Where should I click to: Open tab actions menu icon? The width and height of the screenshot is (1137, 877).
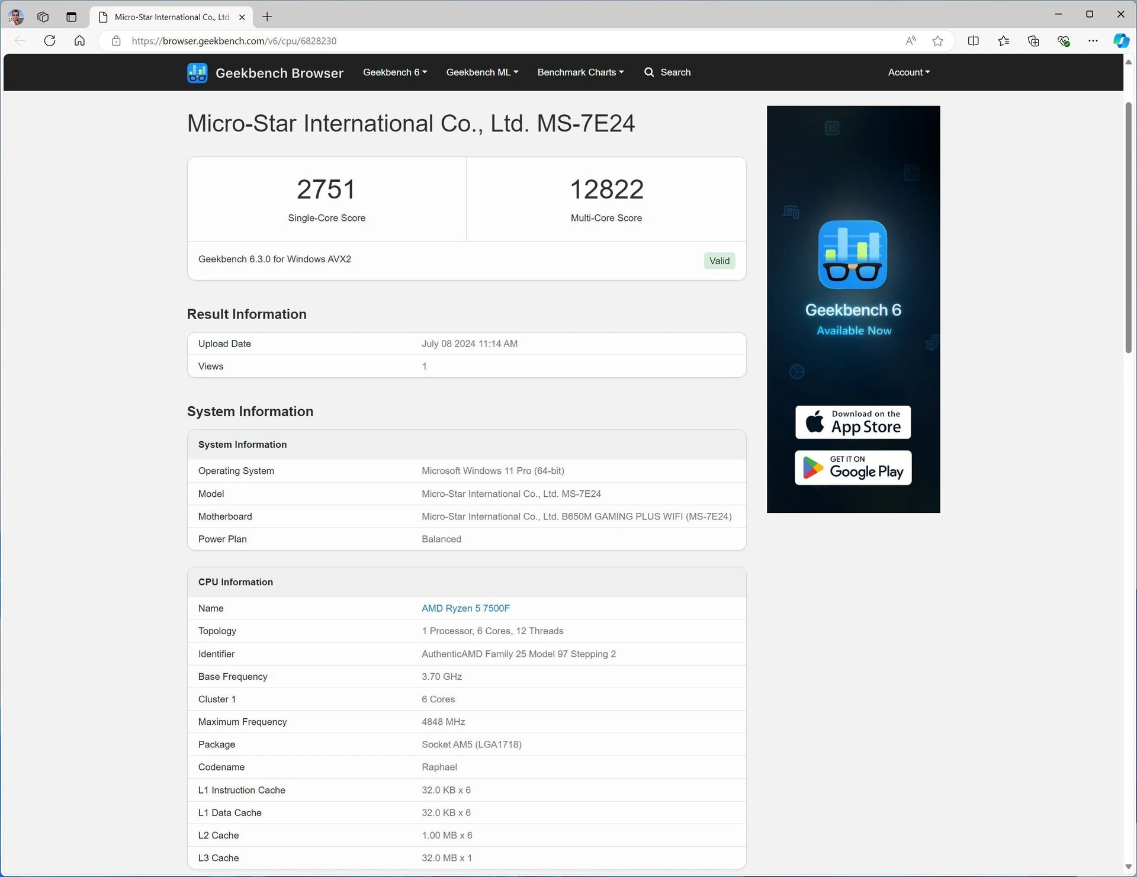click(71, 17)
